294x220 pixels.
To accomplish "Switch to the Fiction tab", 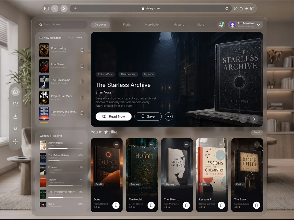I will [x=127, y=24].
